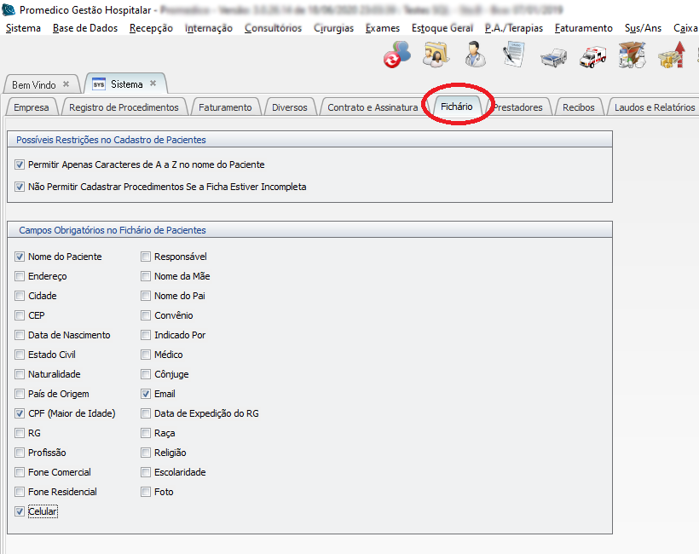Click the hospital bed icon

[x=553, y=56]
